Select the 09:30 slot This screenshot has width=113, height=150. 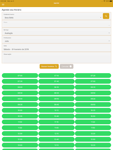pyautogui.click(x=20, y=105)
